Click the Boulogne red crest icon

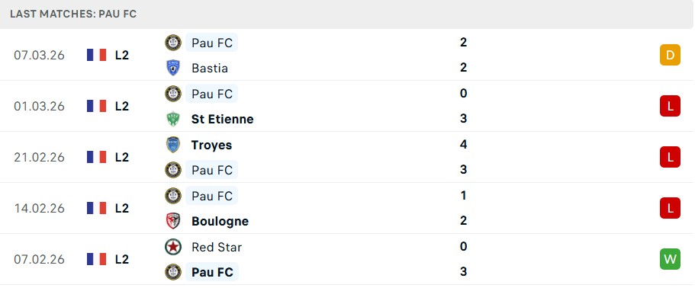pos(173,221)
